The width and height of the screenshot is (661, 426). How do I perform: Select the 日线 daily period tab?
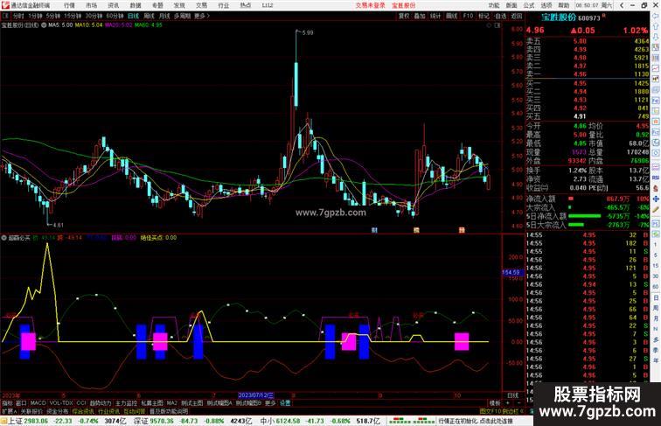click(133, 16)
